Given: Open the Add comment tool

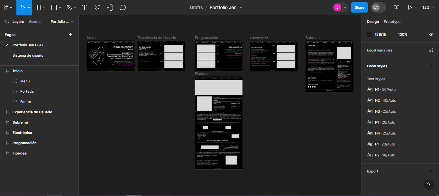Looking at the screenshot, I should [123, 7].
